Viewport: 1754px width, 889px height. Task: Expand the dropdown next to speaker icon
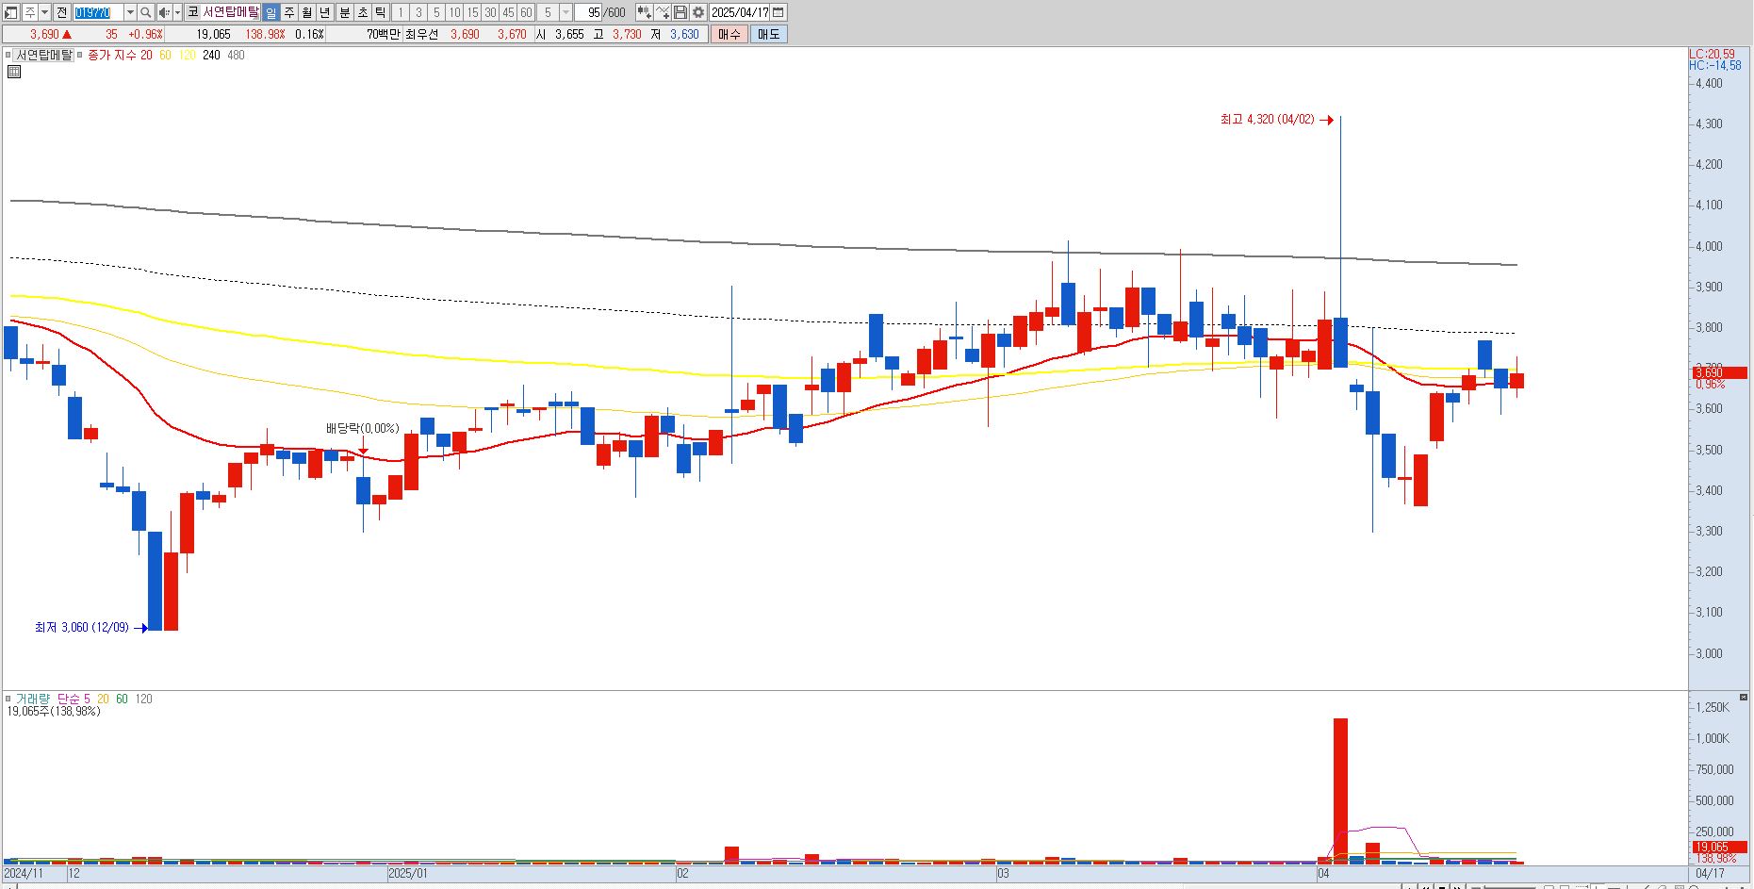coord(177,12)
